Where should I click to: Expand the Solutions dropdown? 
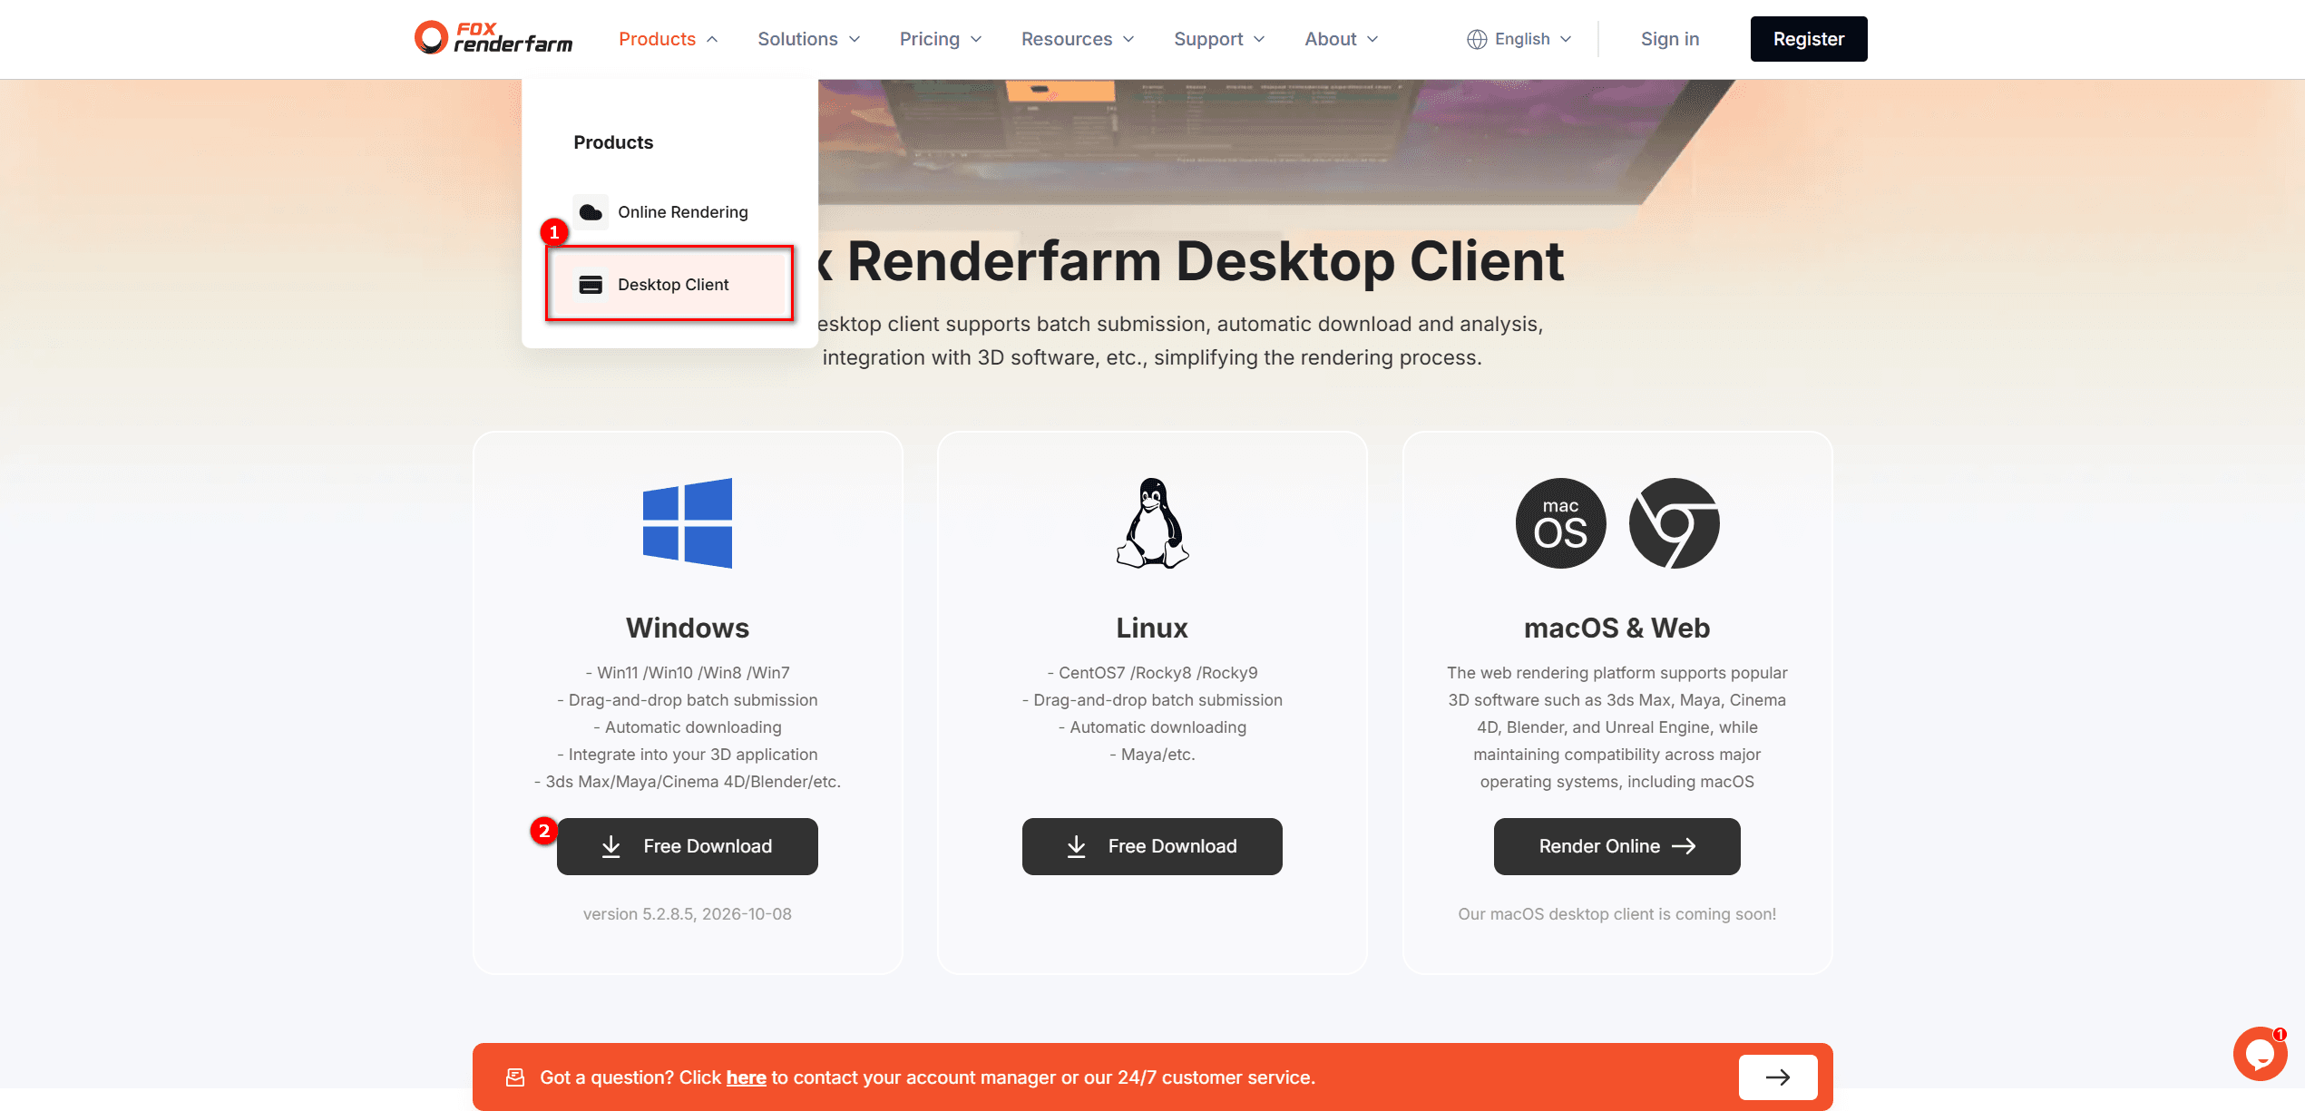coord(808,39)
